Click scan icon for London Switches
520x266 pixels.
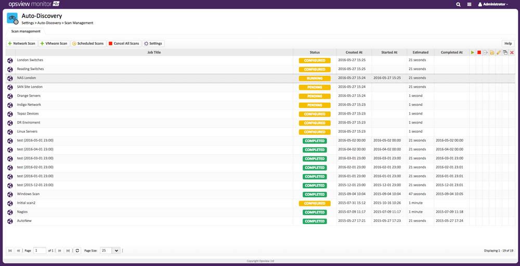tap(10, 61)
